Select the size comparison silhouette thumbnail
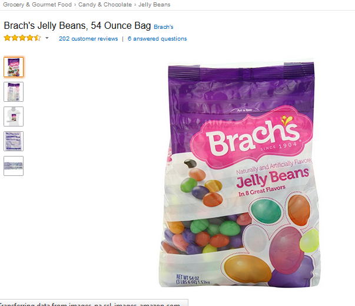This screenshot has height=306, width=355. (x=14, y=117)
